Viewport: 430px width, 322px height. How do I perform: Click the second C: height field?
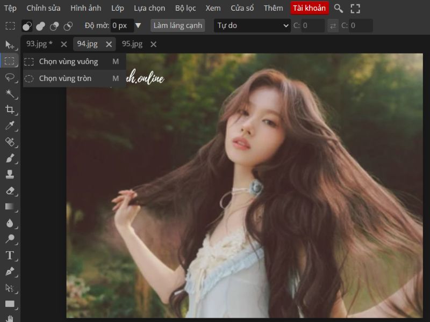pos(361,25)
